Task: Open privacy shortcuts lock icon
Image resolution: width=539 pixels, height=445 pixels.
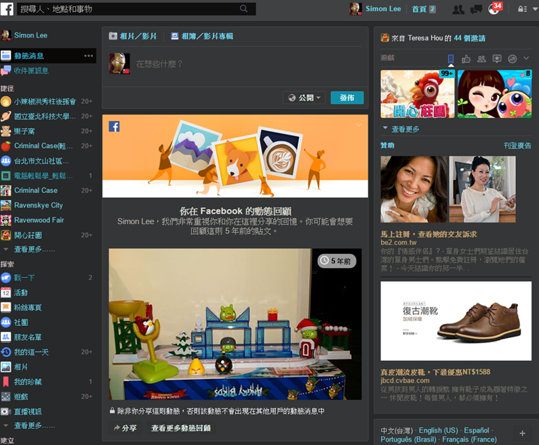Action: 522,9
